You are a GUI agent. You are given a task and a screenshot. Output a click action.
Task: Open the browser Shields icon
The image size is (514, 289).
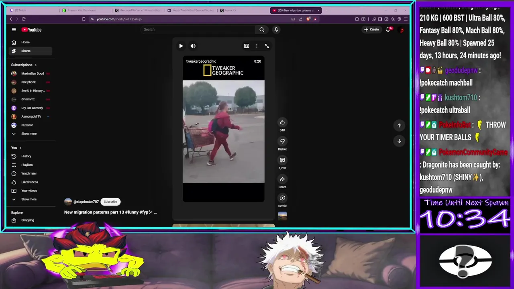(x=308, y=19)
